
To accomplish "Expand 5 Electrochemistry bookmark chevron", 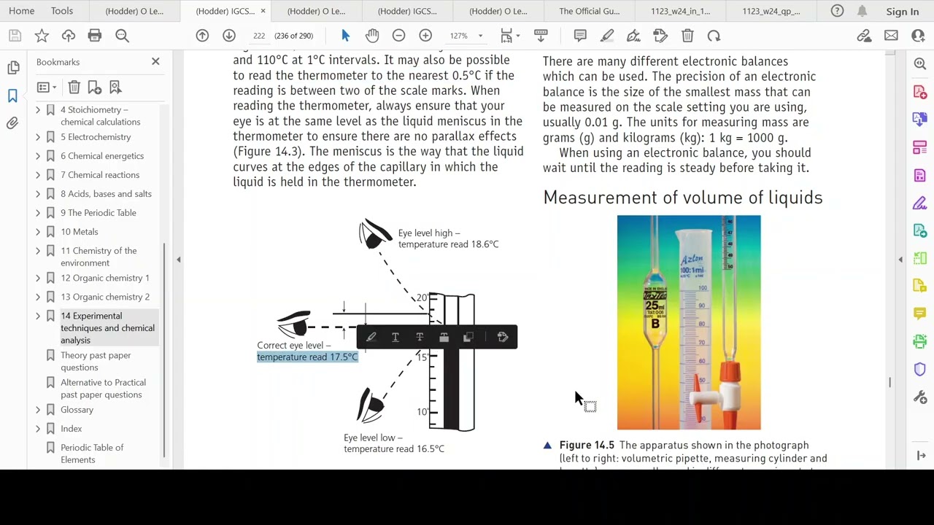I will [38, 137].
